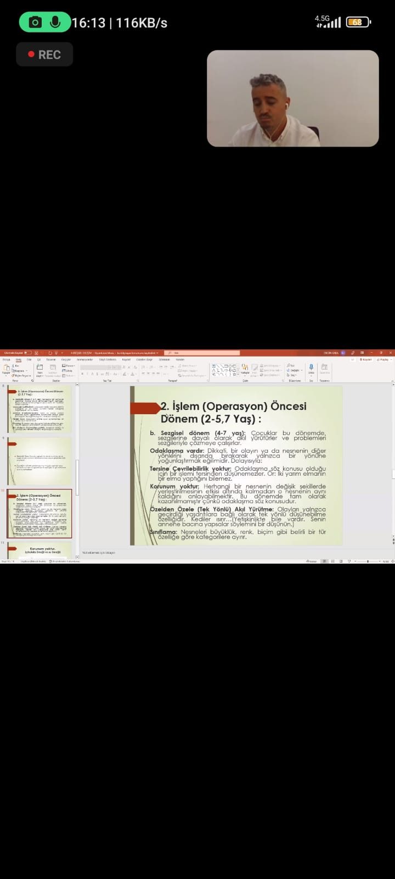Viewport: 395px width, 879px height.
Task: Open the Animasyonlar ribbon tab
Action: tap(84, 359)
